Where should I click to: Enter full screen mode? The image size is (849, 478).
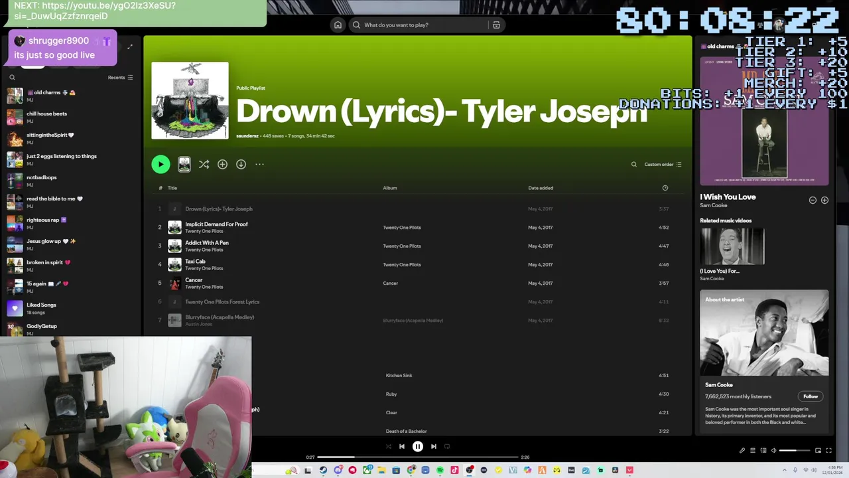828,451
